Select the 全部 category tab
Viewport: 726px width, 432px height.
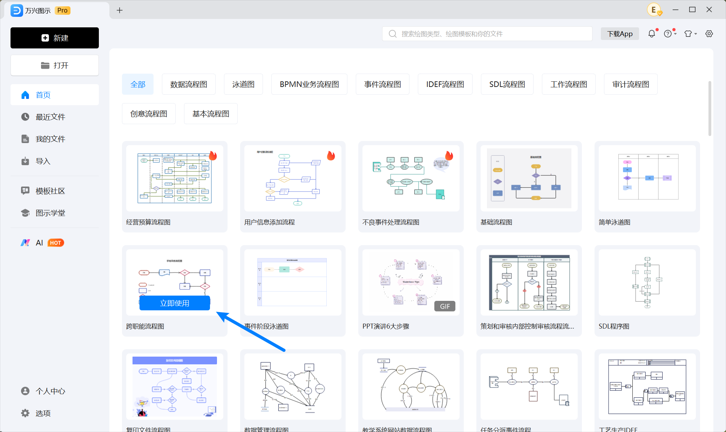click(x=138, y=84)
